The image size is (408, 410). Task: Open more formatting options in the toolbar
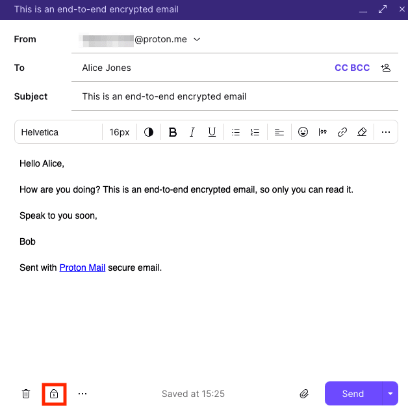pyautogui.click(x=386, y=132)
